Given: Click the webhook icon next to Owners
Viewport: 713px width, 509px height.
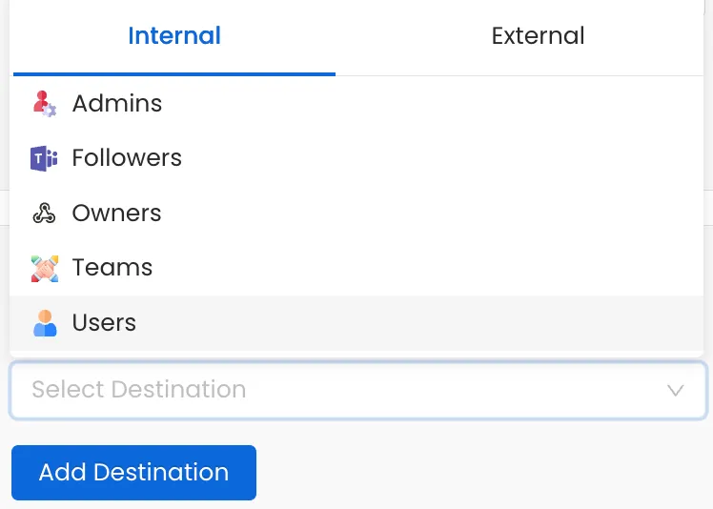Looking at the screenshot, I should pyautogui.click(x=44, y=214).
